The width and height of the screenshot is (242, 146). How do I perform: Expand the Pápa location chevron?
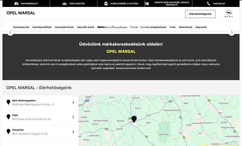point(73,117)
